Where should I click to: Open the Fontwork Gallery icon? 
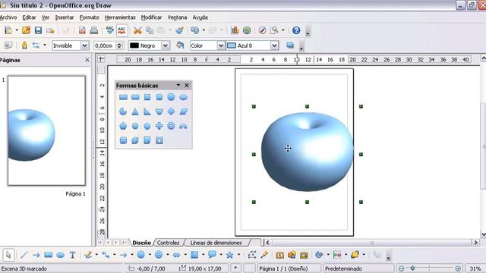(280, 255)
